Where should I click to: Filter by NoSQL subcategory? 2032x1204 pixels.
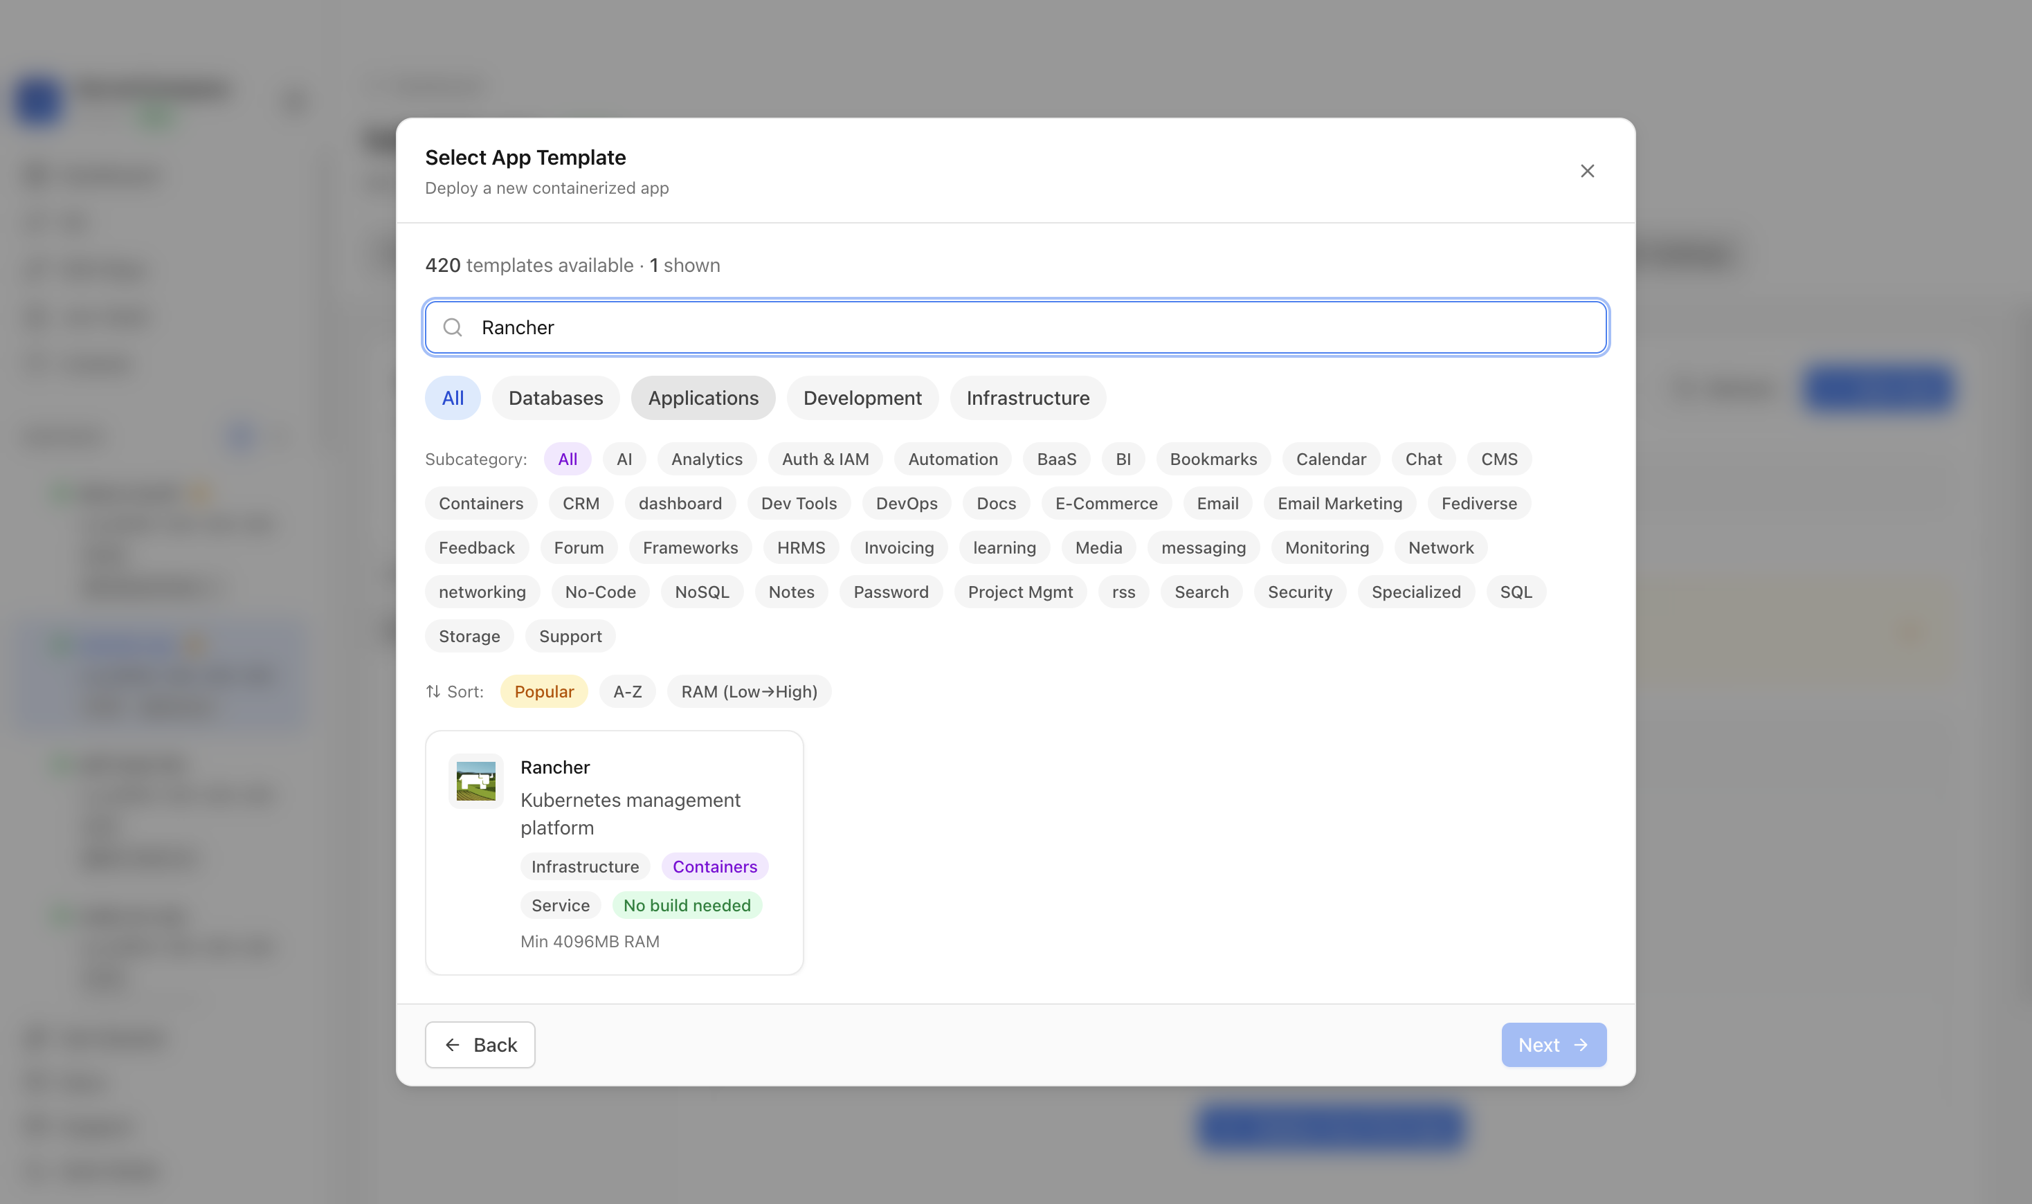pos(702,592)
